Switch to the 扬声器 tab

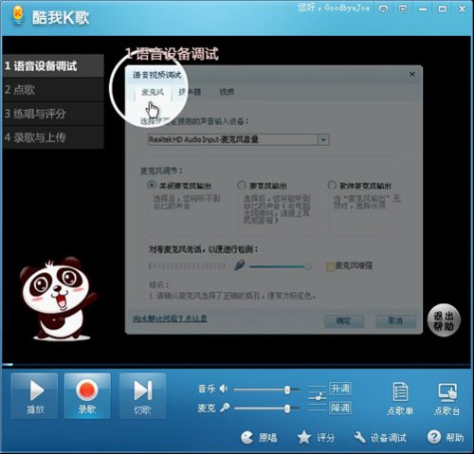point(190,92)
